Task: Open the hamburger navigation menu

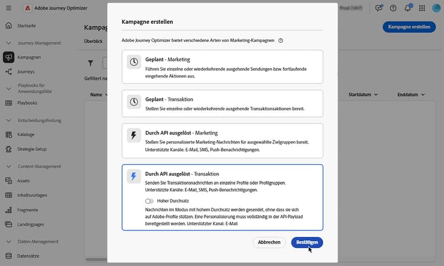Action: [9, 8]
